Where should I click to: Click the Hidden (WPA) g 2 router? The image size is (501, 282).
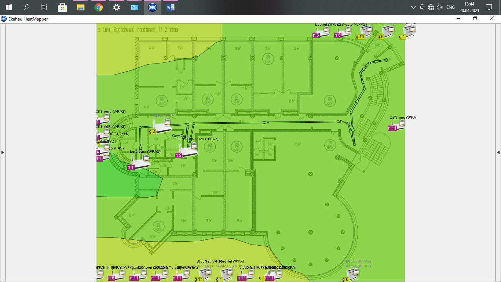[162, 126]
